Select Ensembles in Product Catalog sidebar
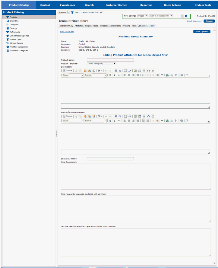218x268 pixels. tap(14, 21)
